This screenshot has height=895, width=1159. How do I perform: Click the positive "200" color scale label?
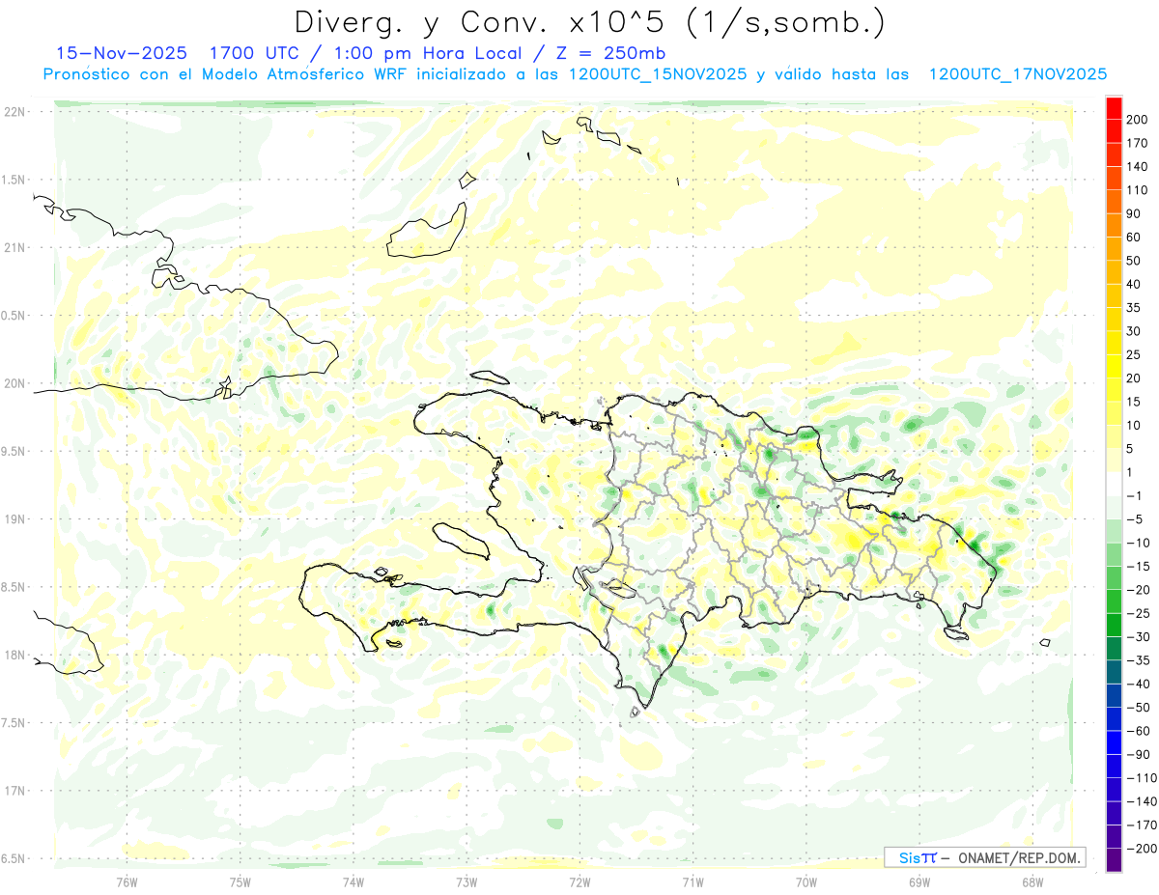1139,119
